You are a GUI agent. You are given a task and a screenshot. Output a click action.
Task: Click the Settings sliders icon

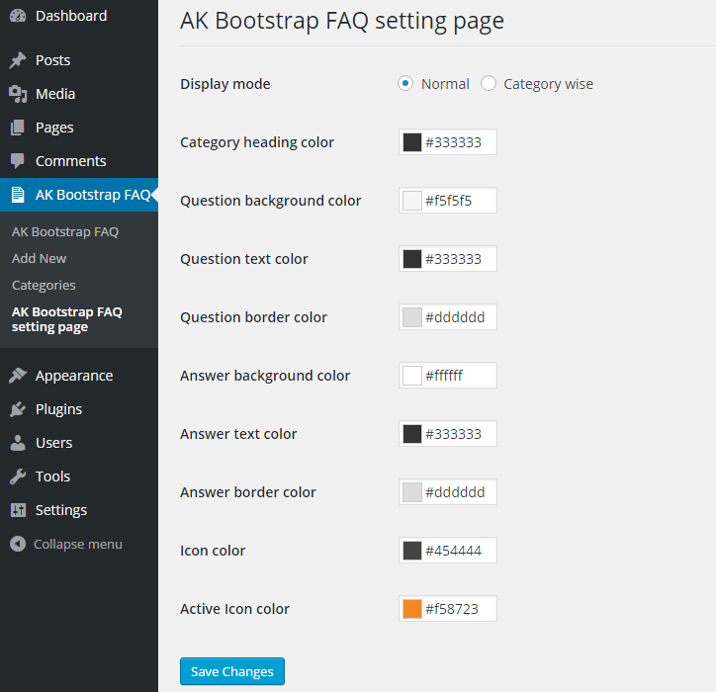coord(18,510)
